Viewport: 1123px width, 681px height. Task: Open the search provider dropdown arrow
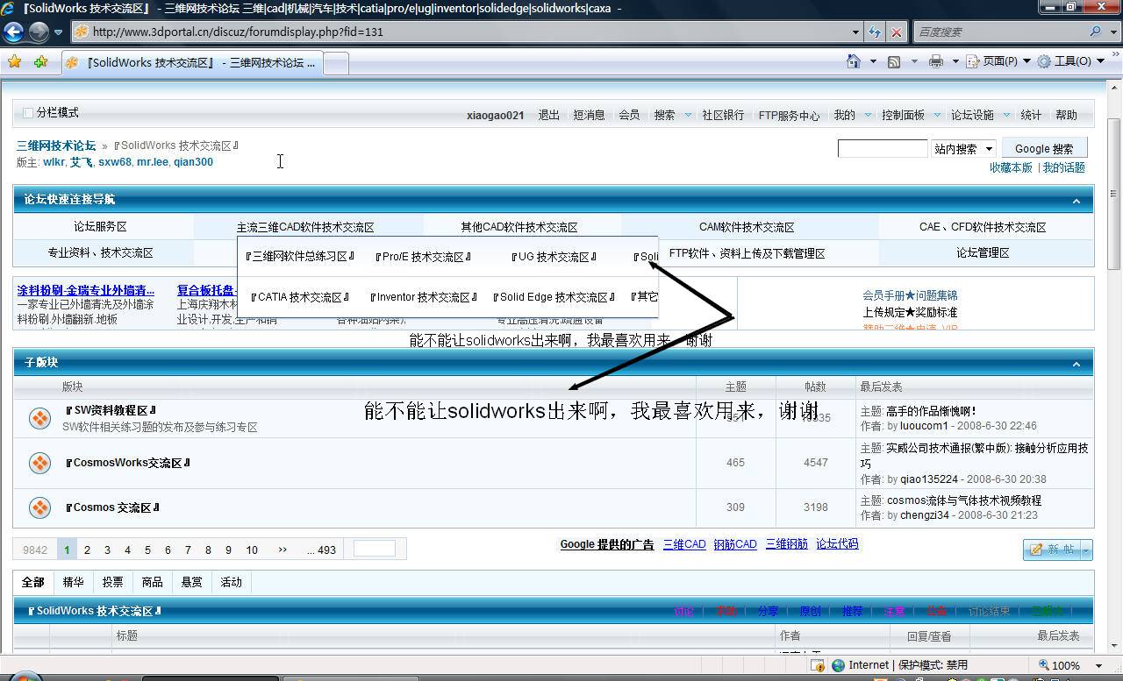tap(1112, 32)
